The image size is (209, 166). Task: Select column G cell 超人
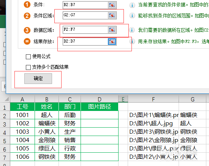[x=193, y=123]
